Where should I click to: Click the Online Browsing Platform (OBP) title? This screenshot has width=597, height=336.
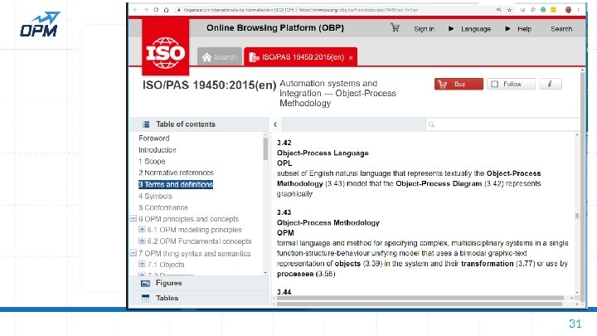275,27
